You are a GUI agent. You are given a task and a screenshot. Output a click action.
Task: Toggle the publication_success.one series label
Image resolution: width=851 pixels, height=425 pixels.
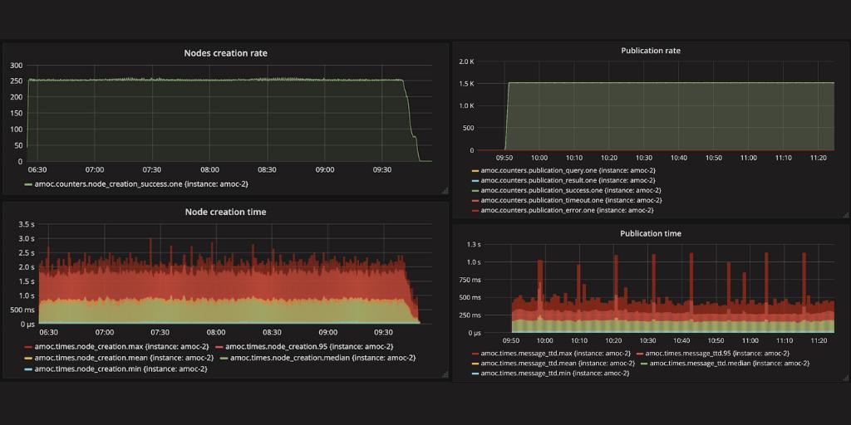(x=570, y=190)
